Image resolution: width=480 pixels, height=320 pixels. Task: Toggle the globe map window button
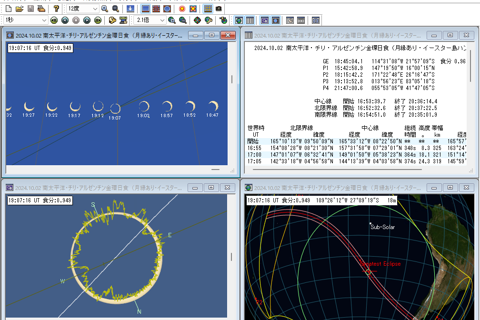point(239,20)
